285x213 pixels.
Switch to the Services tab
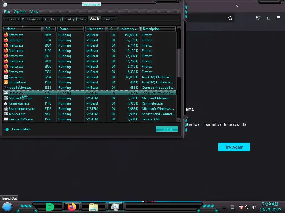click(x=109, y=19)
